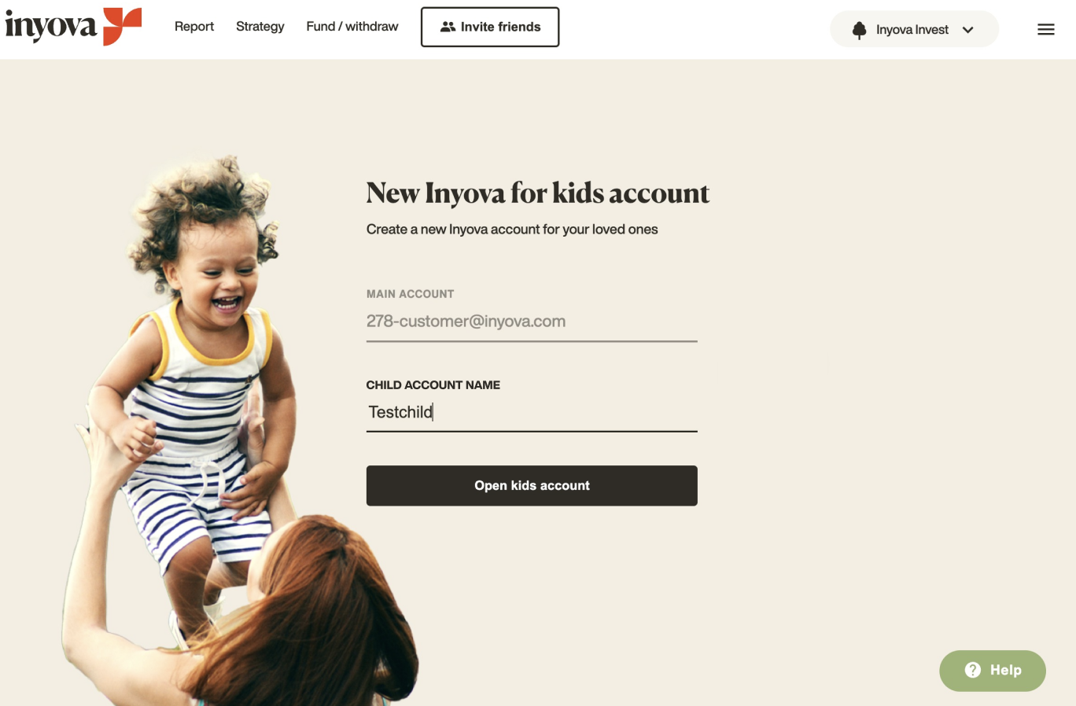Open the green Help chat button

[x=993, y=671]
